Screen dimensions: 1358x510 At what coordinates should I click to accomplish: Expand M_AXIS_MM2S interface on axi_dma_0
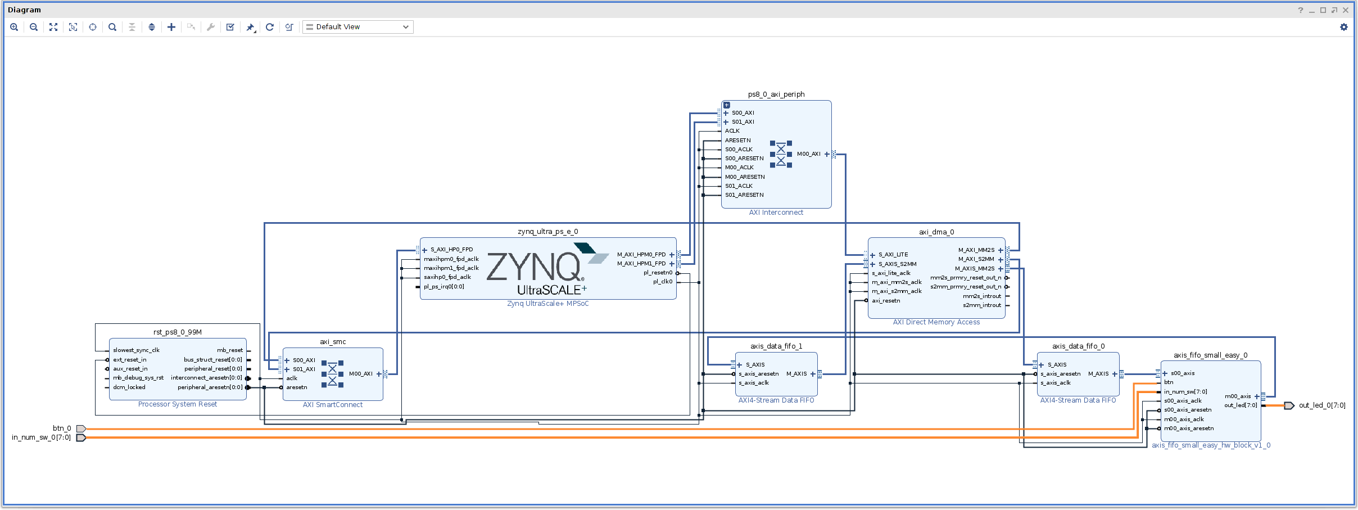click(1001, 269)
